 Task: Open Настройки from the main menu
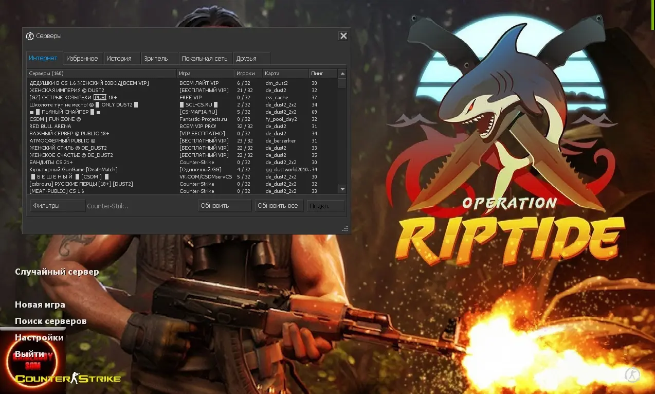pyautogui.click(x=39, y=337)
